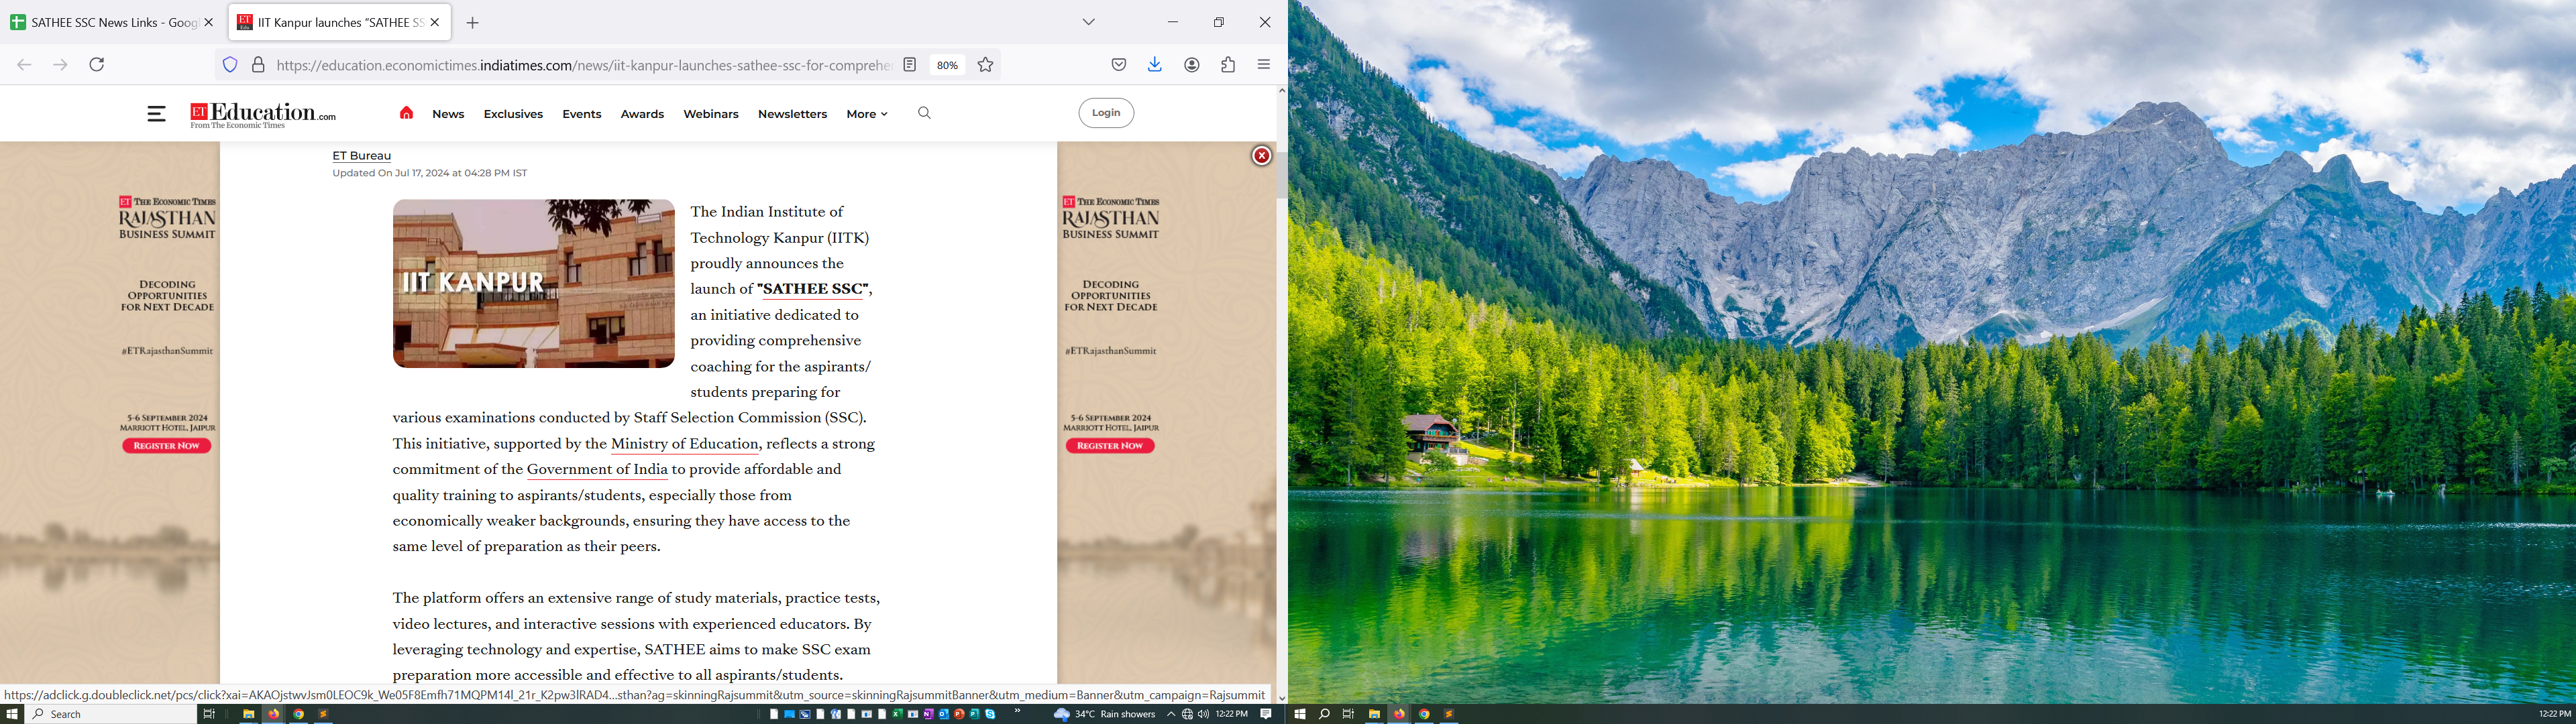The height and width of the screenshot is (724, 2576).
Task: Open Firefox on second monitor taskbar
Action: click(1399, 714)
